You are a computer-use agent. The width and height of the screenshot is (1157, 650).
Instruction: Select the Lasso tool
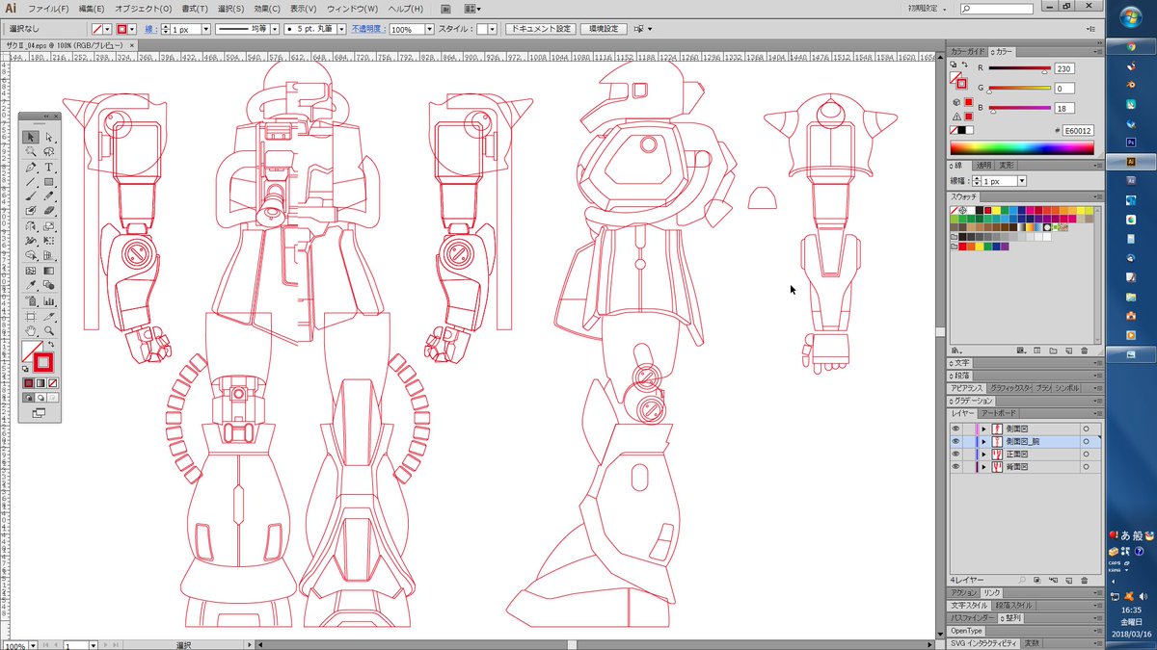click(48, 151)
